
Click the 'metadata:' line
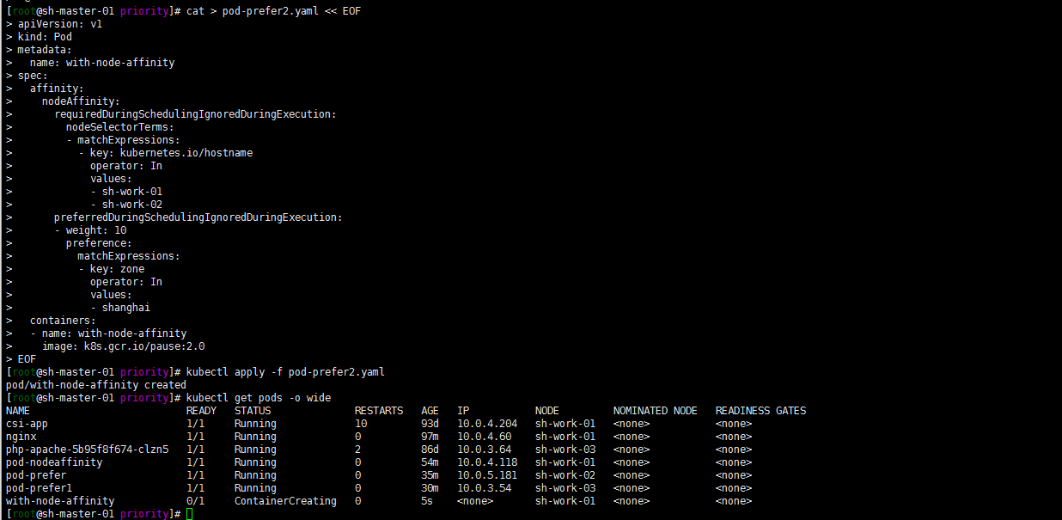45,50
